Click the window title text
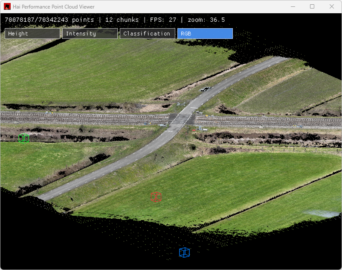This screenshot has height=270, width=342. [54, 7]
